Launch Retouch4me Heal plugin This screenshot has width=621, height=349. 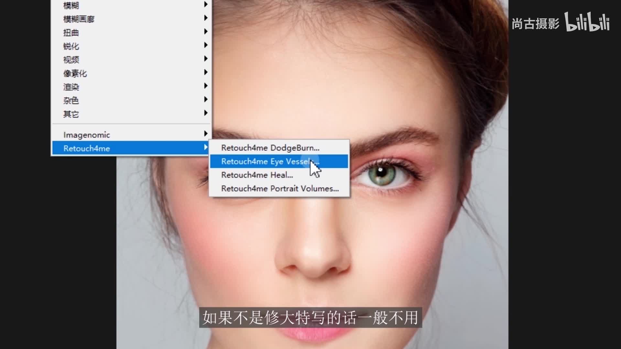257,175
